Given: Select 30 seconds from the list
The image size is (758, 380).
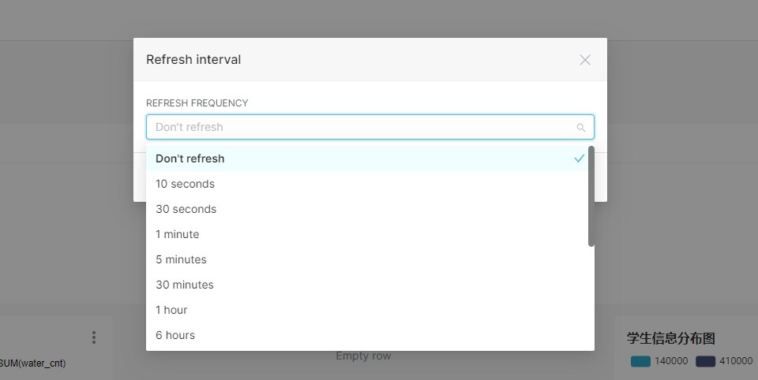Looking at the screenshot, I should (186, 209).
